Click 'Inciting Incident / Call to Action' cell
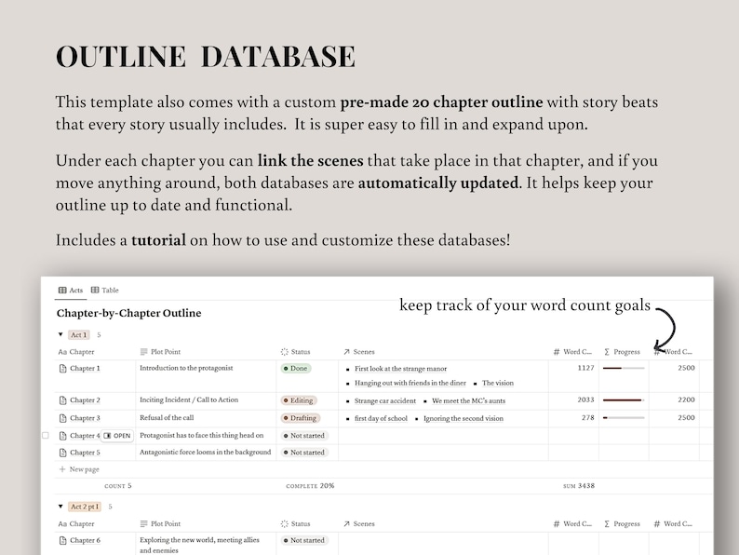739x555 pixels. 189,399
